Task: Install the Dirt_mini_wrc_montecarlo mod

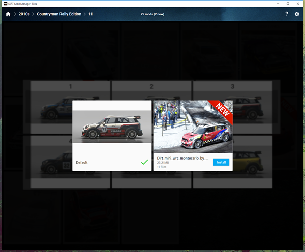Action: coord(221,162)
